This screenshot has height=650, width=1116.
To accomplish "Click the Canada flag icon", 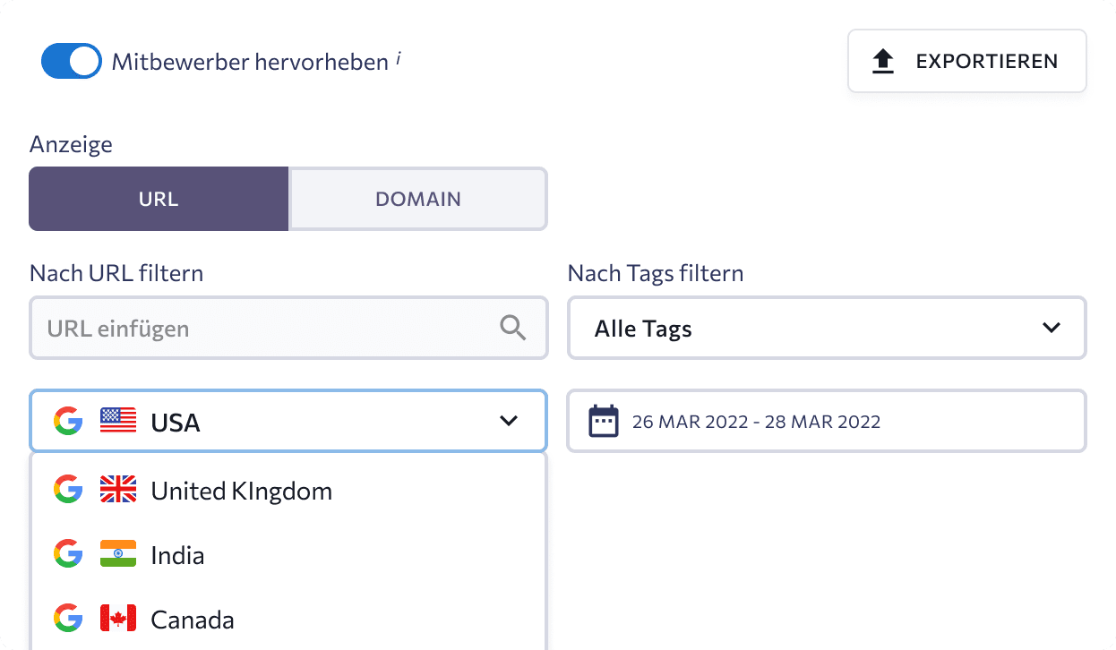I will [118, 619].
